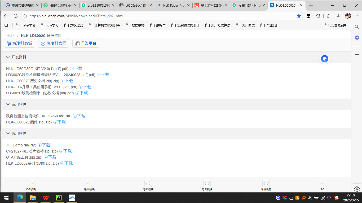Open the browser extensions puzzle icon

(x=318, y=16)
